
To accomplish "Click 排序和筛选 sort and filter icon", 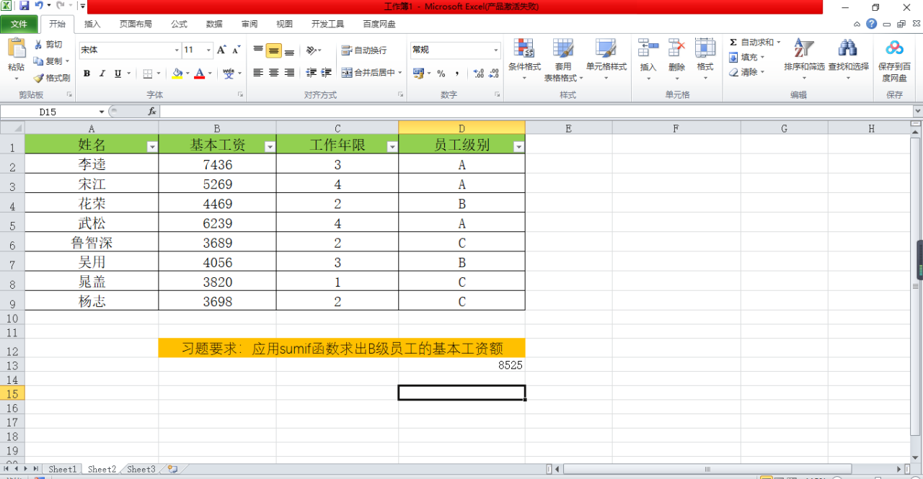I will [x=803, y=48].
